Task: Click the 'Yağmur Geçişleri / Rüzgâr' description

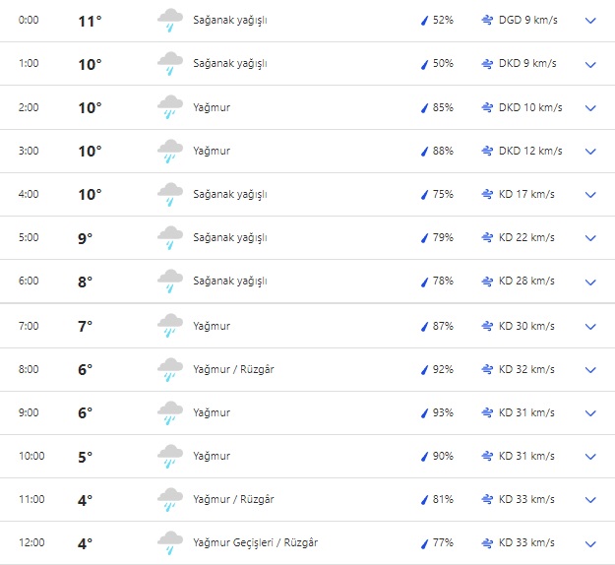Action: pos(256,542)
